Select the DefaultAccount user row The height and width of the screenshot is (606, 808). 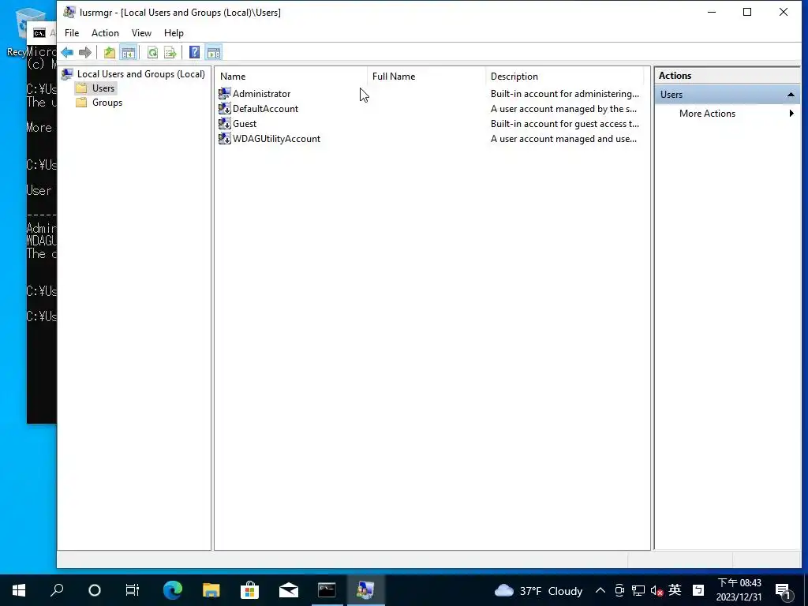[265, 109]
